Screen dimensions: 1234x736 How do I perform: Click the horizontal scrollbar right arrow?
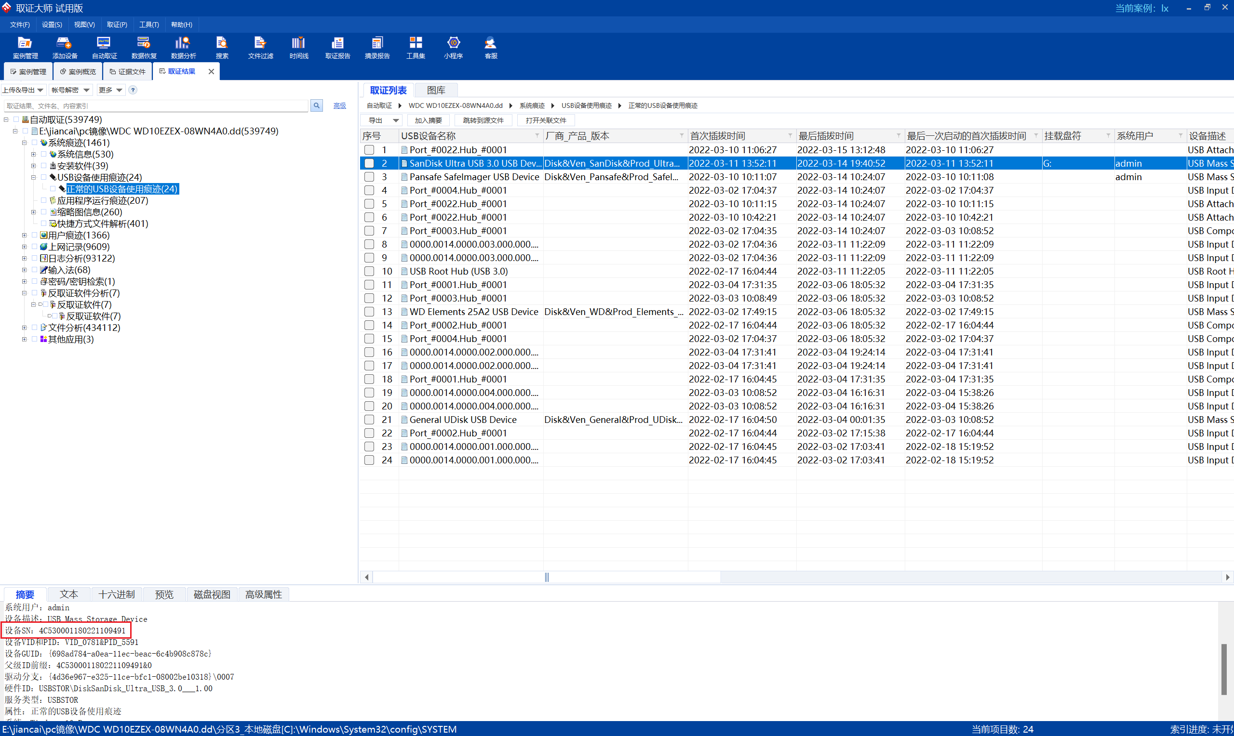click(x=1228, y=578)
